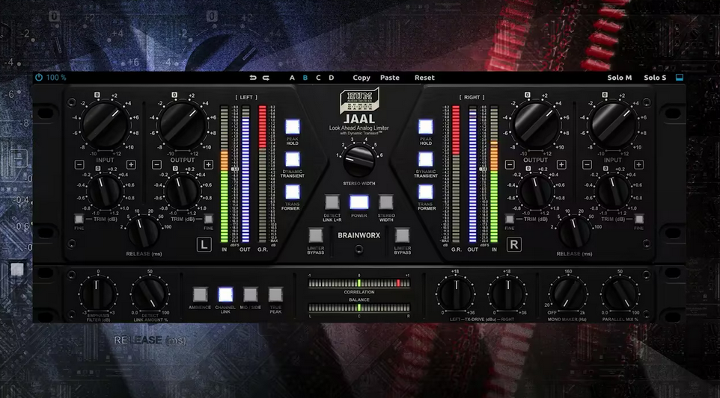Click the right RELEASE (ms) knob
Viewport: 720px width, 398px height.
574,232
